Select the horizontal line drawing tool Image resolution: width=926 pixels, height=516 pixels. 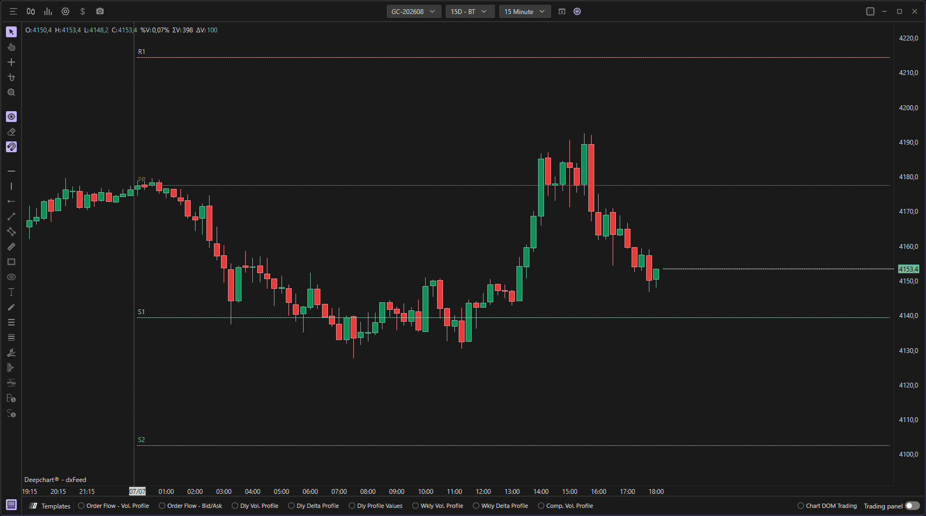[11, 171]
